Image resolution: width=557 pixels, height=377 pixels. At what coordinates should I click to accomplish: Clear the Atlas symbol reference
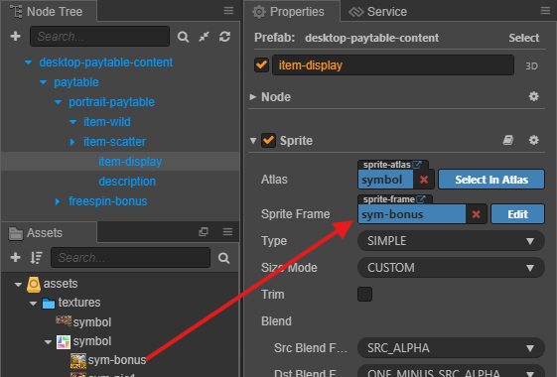pyautogui.click(x=424, y=180)
